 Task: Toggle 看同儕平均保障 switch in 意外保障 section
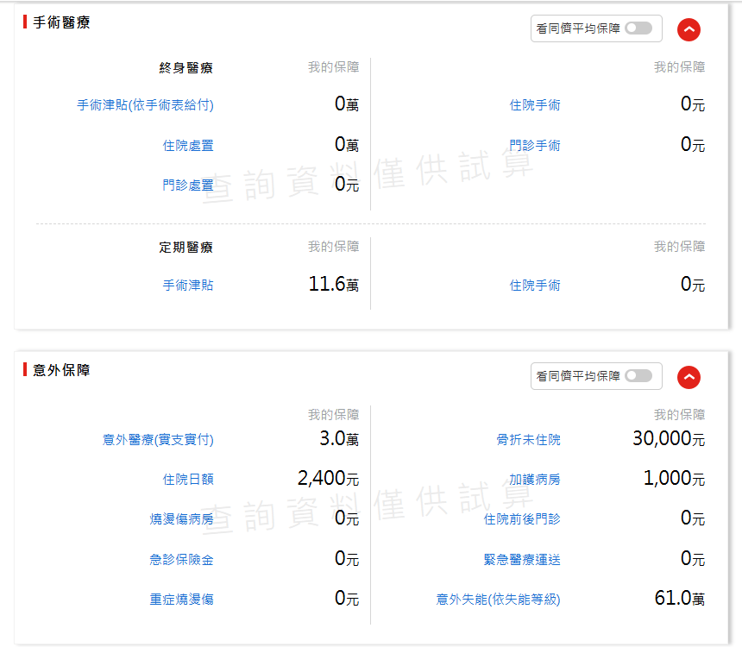638,376
